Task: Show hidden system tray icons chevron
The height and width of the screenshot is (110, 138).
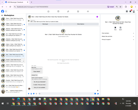Action: [120, 103]
